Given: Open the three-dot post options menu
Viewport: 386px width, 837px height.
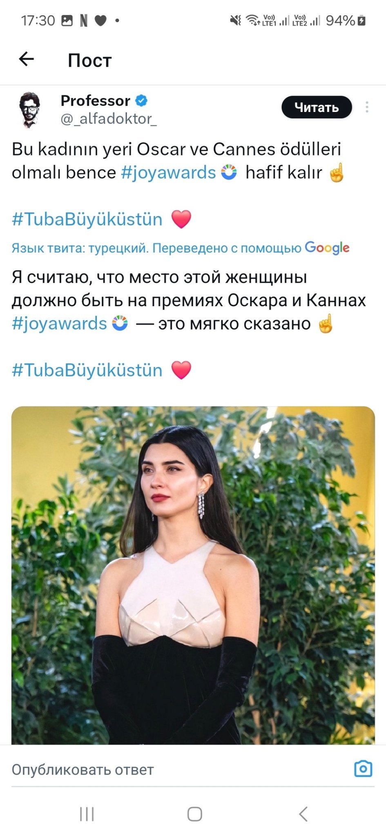Looking at the screenshot, I should pyautogui.click(x=367, y=107).
